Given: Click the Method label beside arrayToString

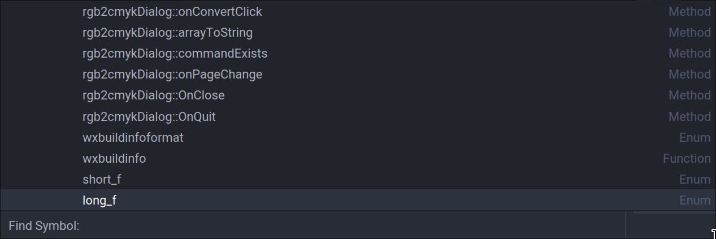Looking at the screenshot, I should [x=689, y=32].
